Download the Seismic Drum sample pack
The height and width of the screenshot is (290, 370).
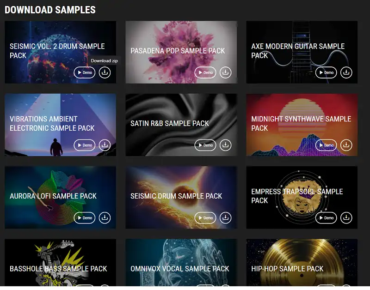click(x=225, y=217)
